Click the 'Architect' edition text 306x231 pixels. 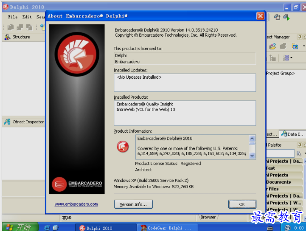[x=143, y=169]
